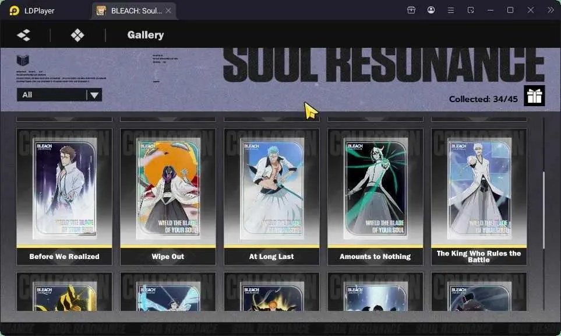
Task: Open the LDPlayer logo icon
Action: 15,10
